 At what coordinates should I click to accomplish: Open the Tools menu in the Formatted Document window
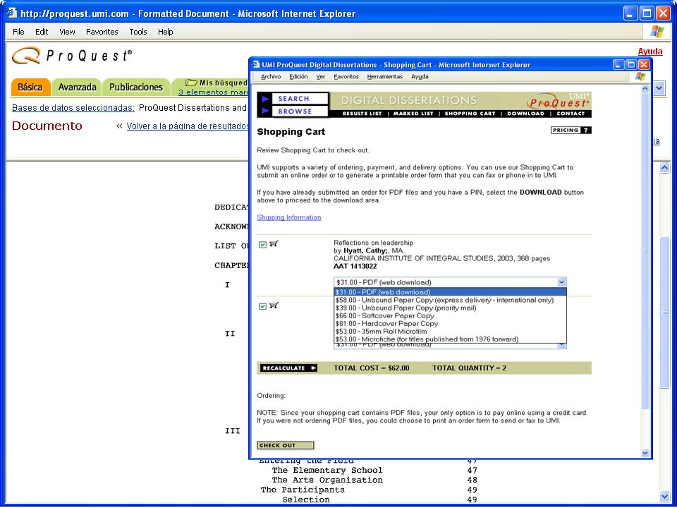click(138, 32)
